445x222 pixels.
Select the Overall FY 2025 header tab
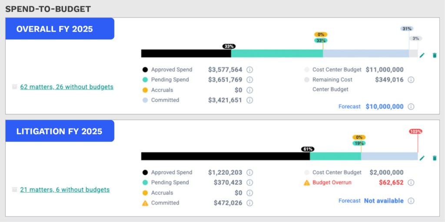(x=60, y=29)
